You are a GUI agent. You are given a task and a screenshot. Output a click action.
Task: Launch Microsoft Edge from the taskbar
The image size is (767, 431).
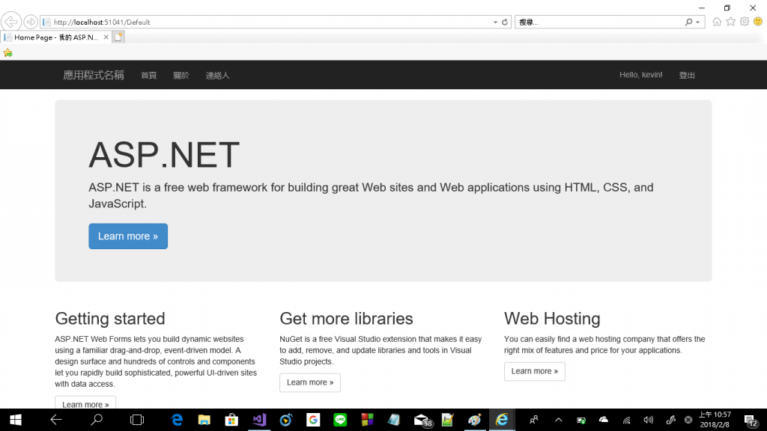[177, 420]
